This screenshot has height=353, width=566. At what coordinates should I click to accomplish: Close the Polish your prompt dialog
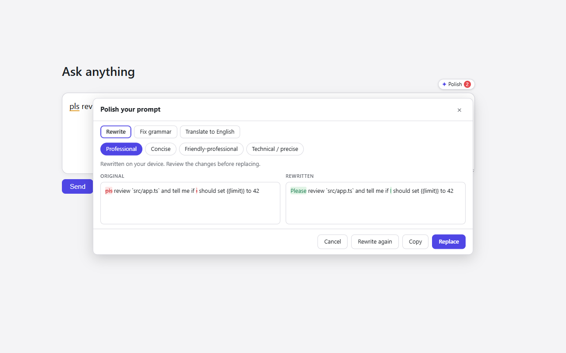(459, 110)
